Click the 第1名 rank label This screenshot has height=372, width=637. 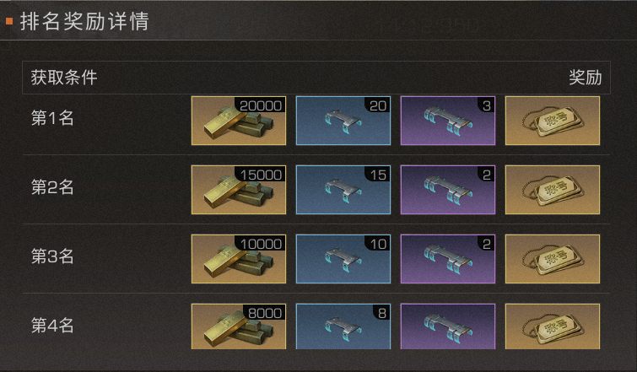[x=52, y=118]
